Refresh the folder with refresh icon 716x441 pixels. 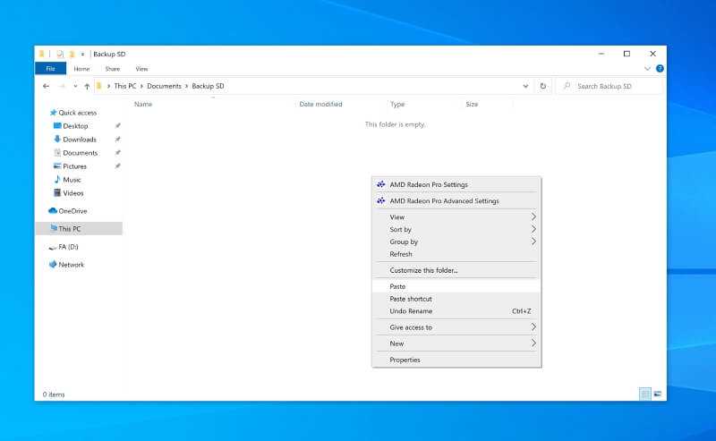(543, 86)
